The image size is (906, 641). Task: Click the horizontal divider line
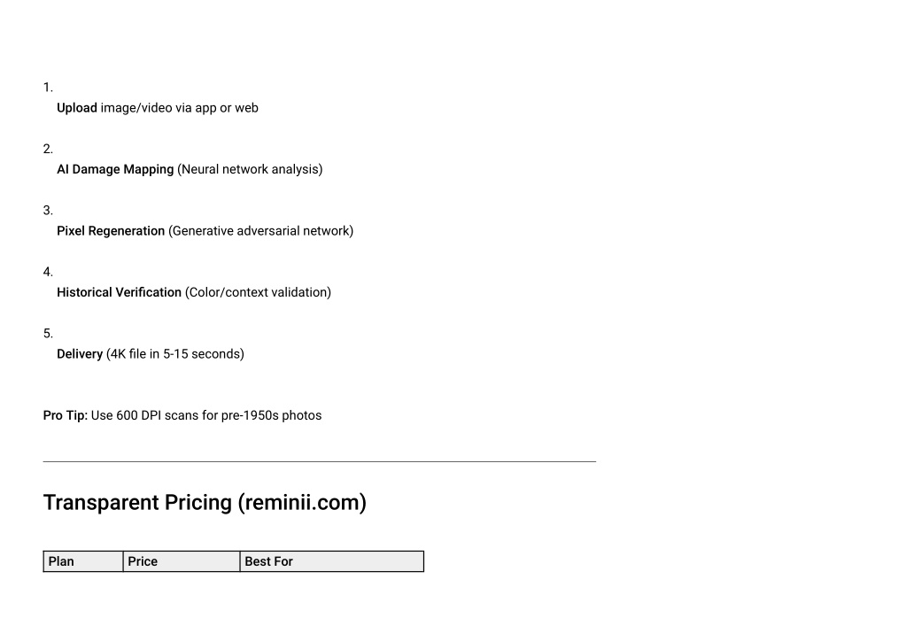320,461
